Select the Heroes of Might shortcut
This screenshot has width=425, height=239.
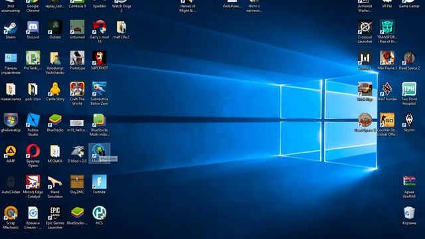tap(187, 6)
